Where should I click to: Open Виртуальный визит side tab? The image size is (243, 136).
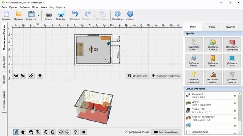(x=4, y=100)
